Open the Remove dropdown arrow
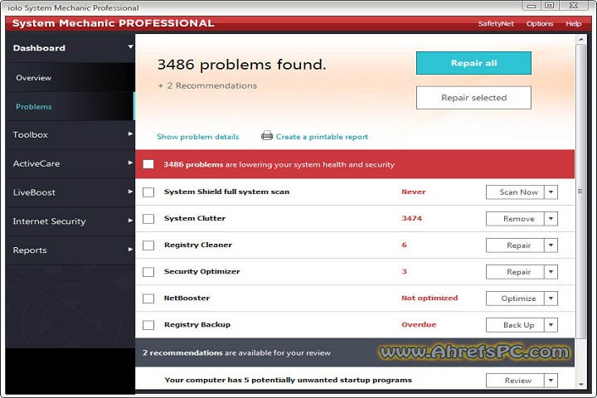Image resolution: width=597 pixels, height=398 pixels. [551, 219]
